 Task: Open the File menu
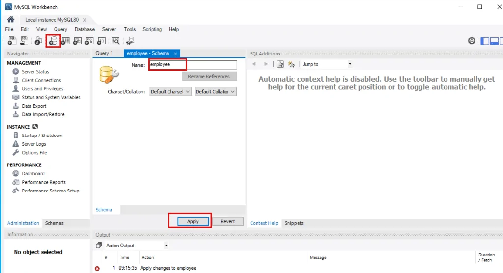click(9, 29)
